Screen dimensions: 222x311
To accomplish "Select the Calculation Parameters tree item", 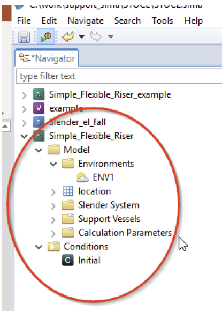I will coord(125,233).
